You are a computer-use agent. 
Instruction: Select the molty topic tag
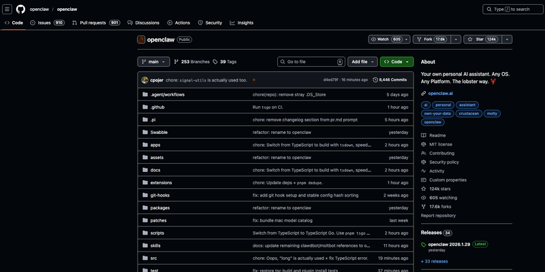[x=492, y=114]
